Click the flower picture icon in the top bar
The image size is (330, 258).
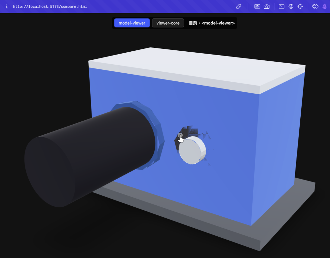(x=257, y=6)
